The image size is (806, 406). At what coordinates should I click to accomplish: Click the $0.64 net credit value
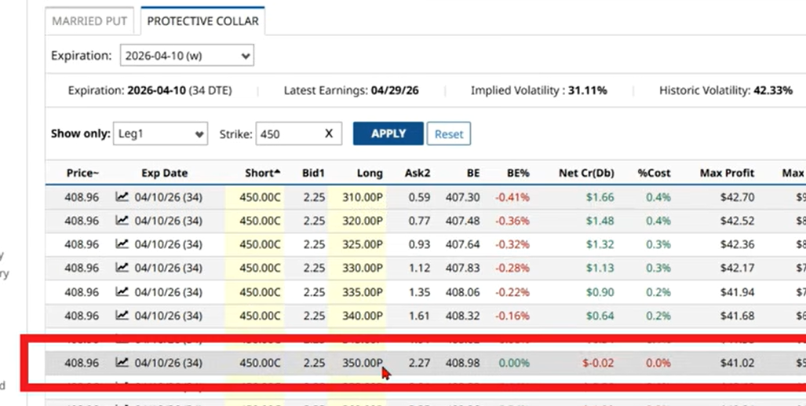(600, 316)
